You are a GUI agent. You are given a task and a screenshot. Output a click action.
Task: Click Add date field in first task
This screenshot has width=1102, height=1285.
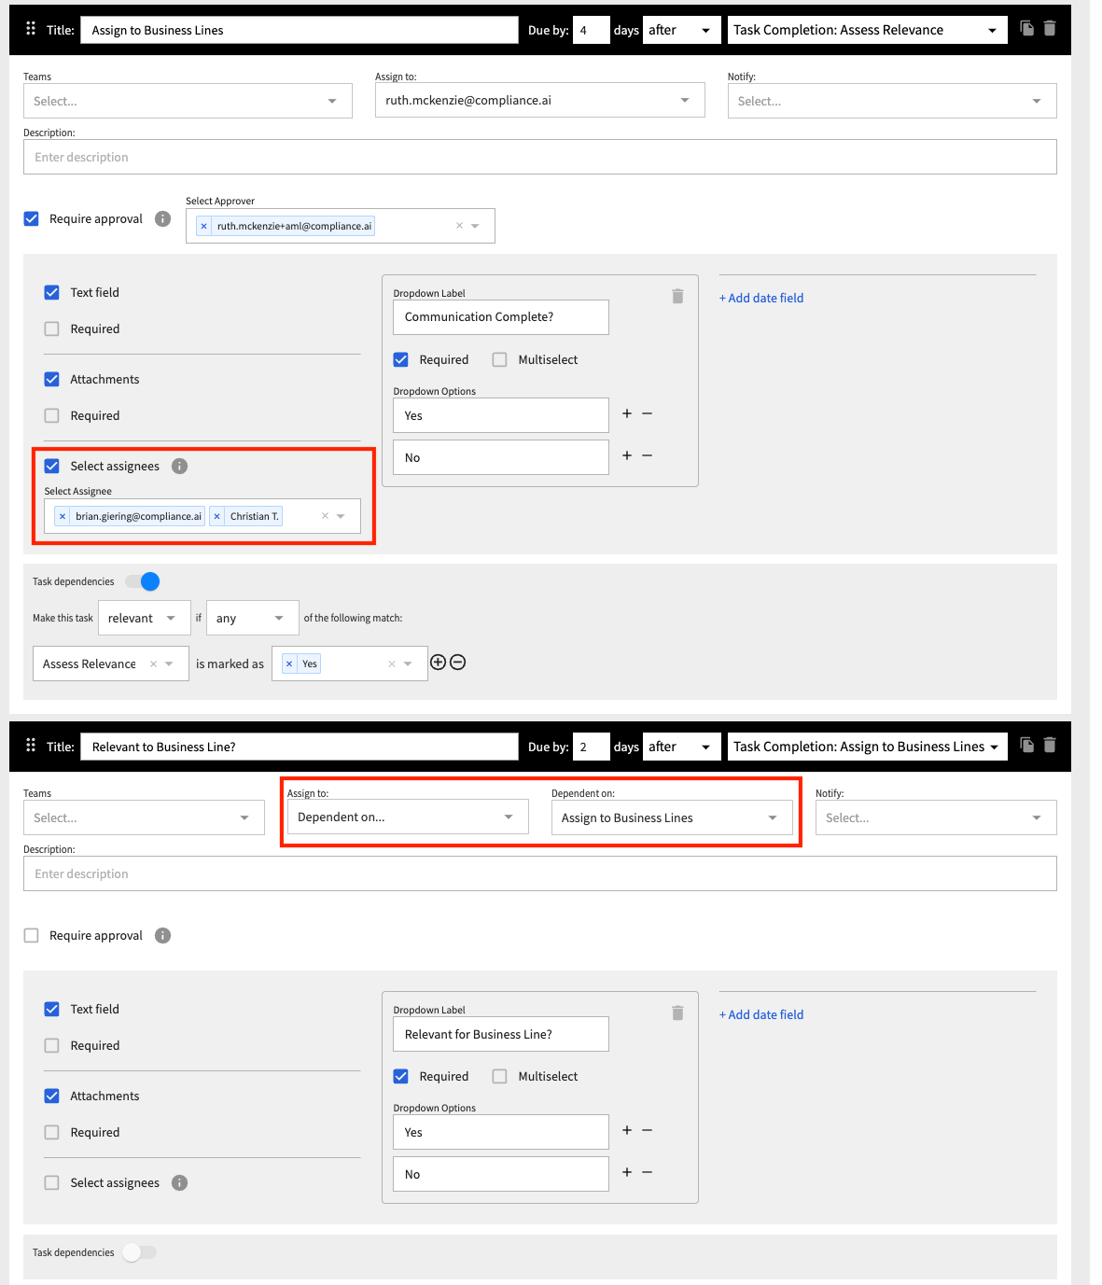(x=760, y=298)
